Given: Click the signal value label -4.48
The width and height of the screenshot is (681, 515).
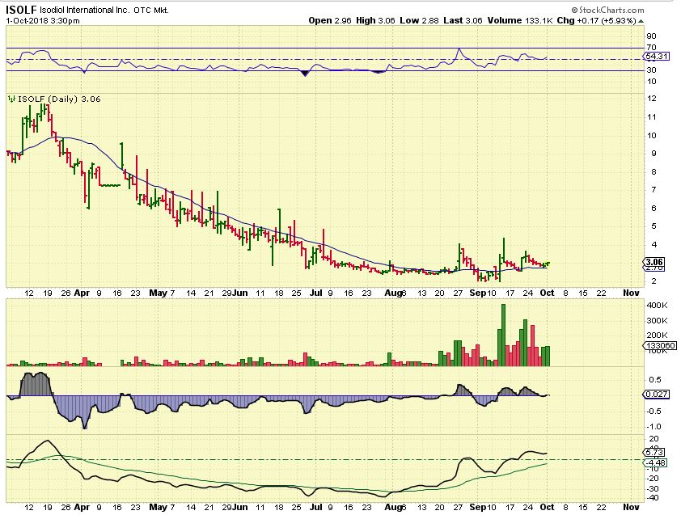Looking at the screenshot, I should [655, 463].
